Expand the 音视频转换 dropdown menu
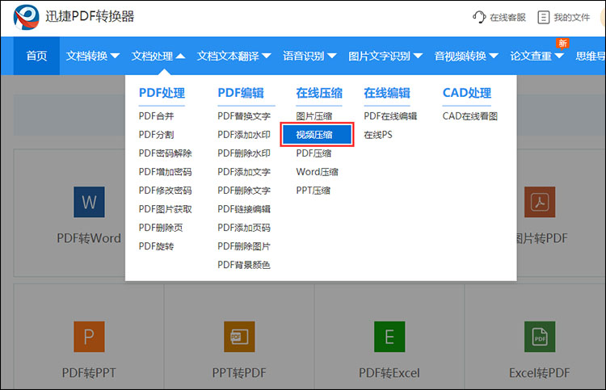This screenshot has height=390, width=606. (466, 56)
